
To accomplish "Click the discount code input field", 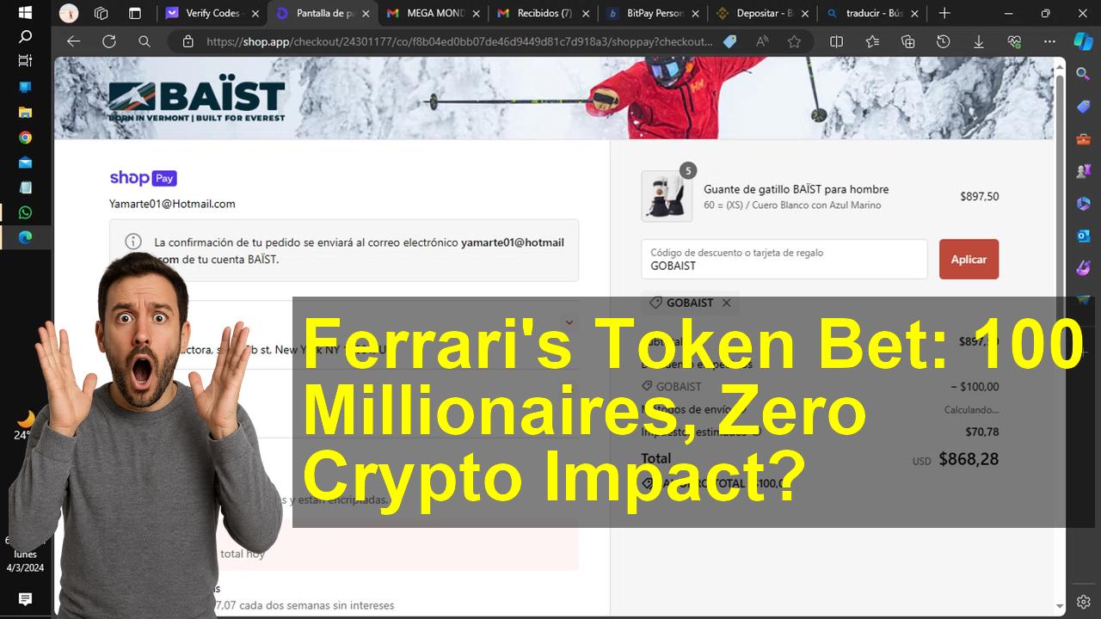I will [784, 259].
